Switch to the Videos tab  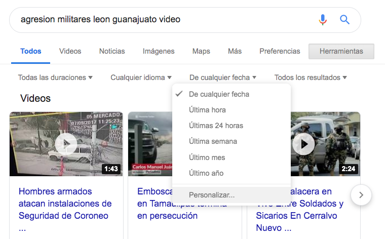70,51
